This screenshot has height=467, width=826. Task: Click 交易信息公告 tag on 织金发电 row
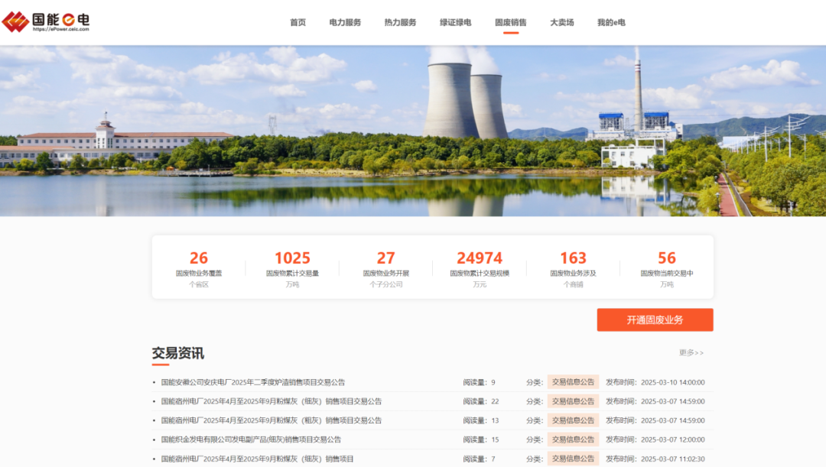point(573,439)
